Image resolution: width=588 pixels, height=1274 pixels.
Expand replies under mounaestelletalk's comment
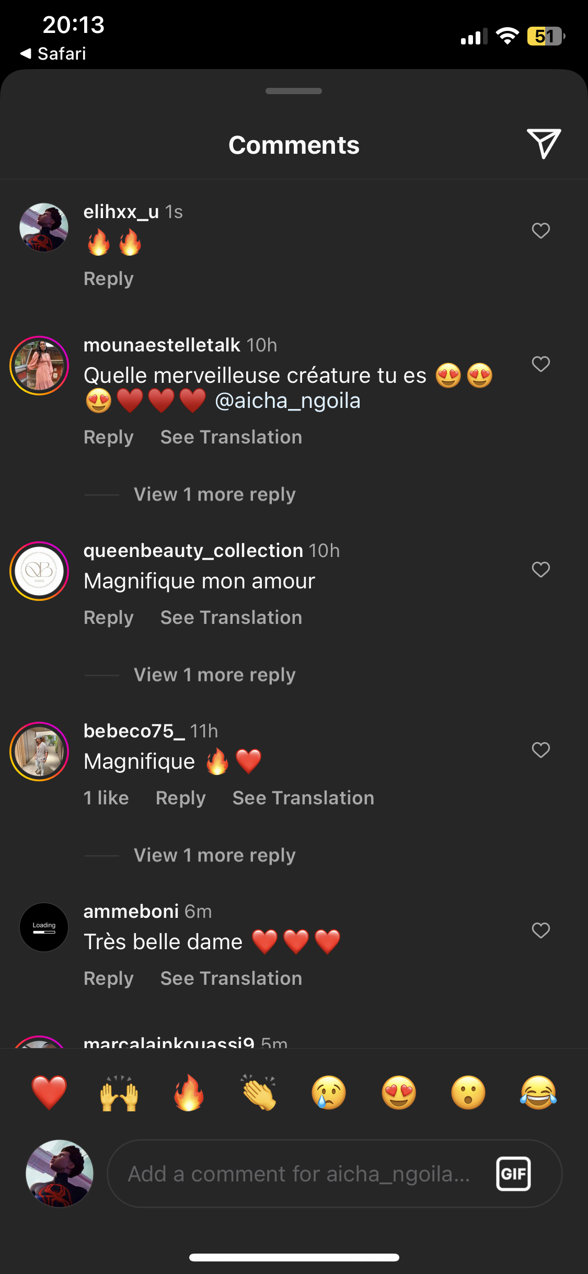(214, 494)
